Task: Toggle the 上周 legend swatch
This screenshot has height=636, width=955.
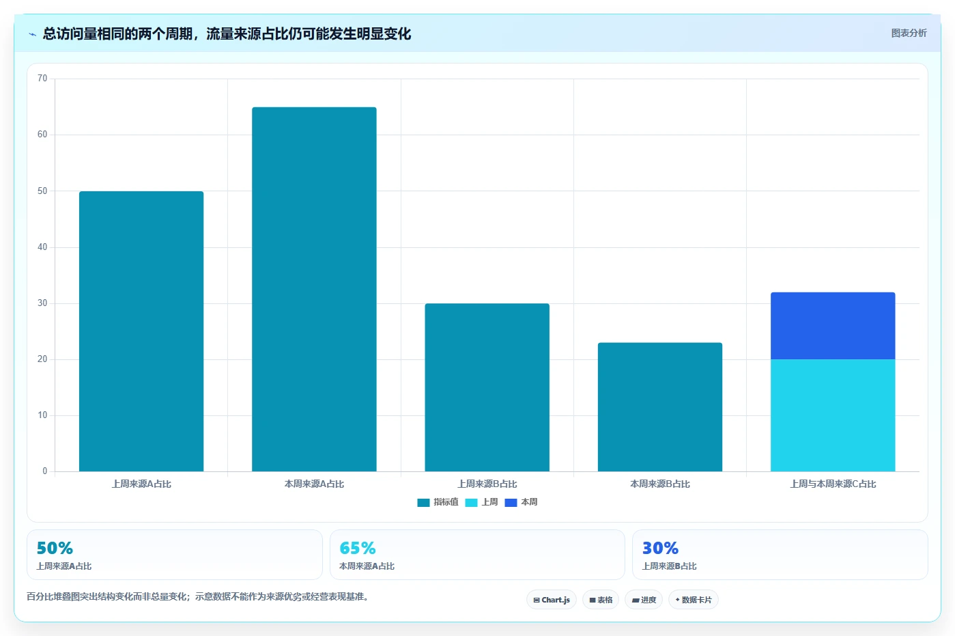Action: 471,503
